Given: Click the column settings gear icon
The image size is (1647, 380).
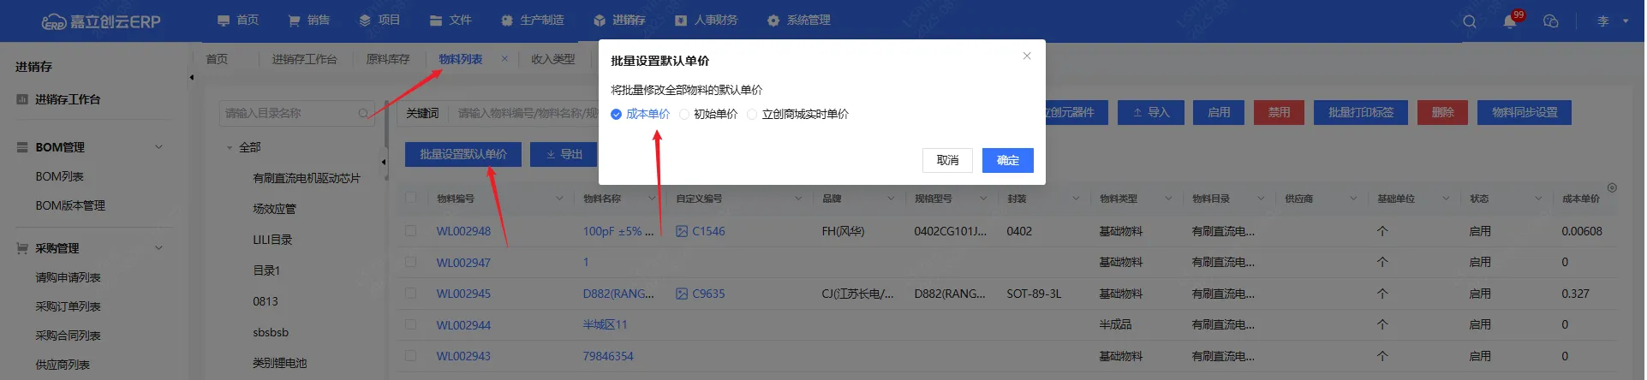Looking at the screenshot, I should [x=1612, y=187].
